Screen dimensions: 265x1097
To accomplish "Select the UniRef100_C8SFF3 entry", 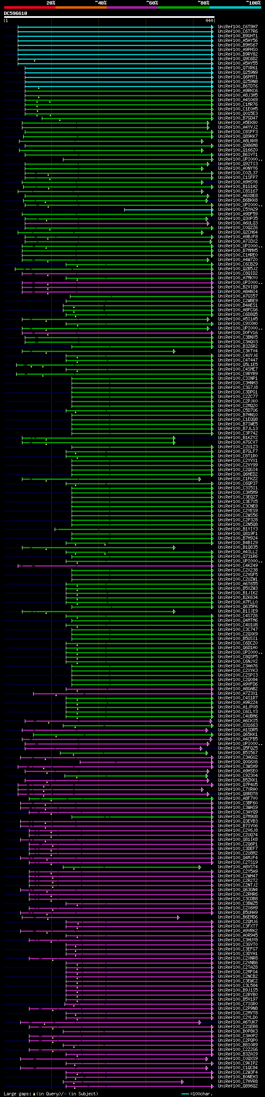I will (x=237, y=132).
